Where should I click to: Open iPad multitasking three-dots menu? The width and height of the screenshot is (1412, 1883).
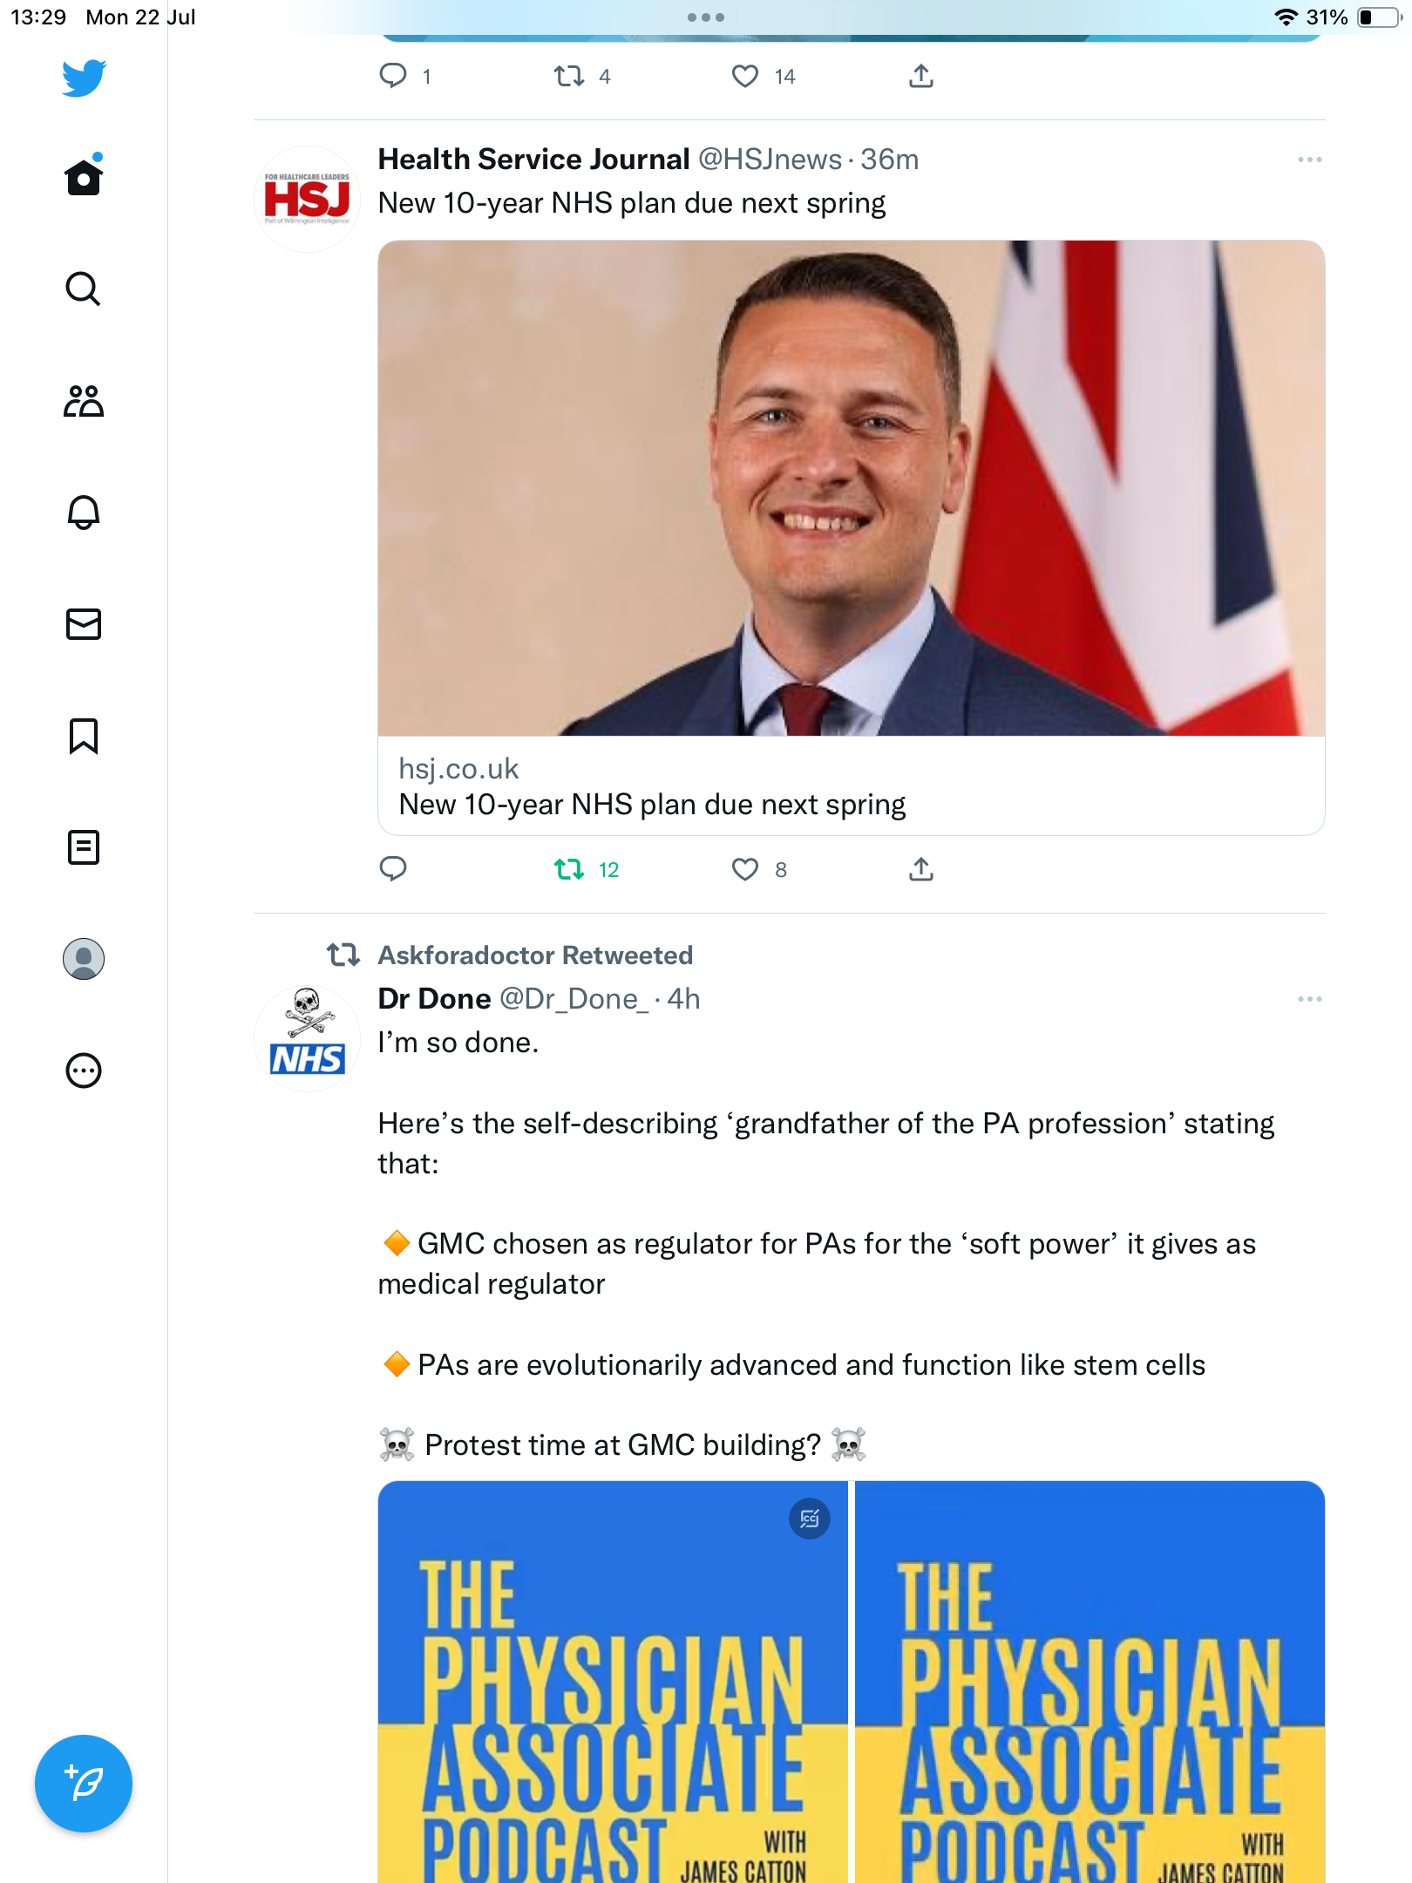tap(706, 17)
